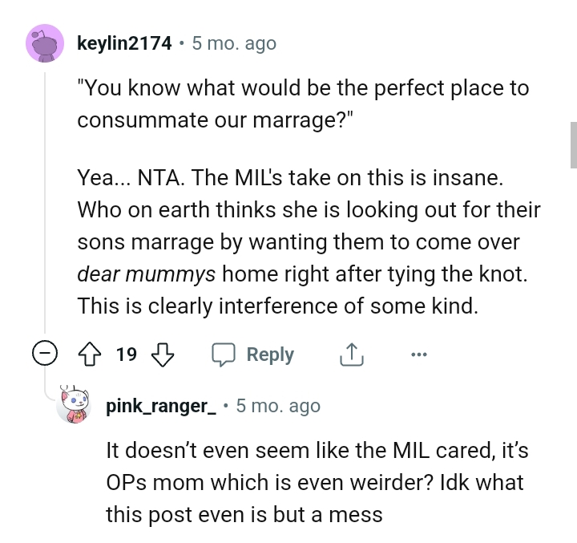
Task: Open the three-dot more options menu
Action: pyautogui.click(x=420, y=355)
